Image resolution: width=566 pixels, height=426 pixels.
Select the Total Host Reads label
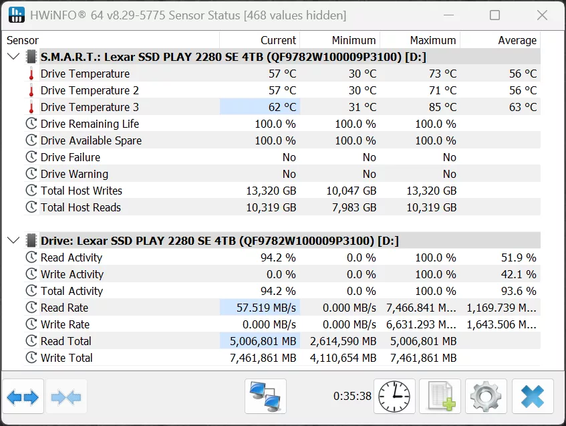[x=80, y=207]
